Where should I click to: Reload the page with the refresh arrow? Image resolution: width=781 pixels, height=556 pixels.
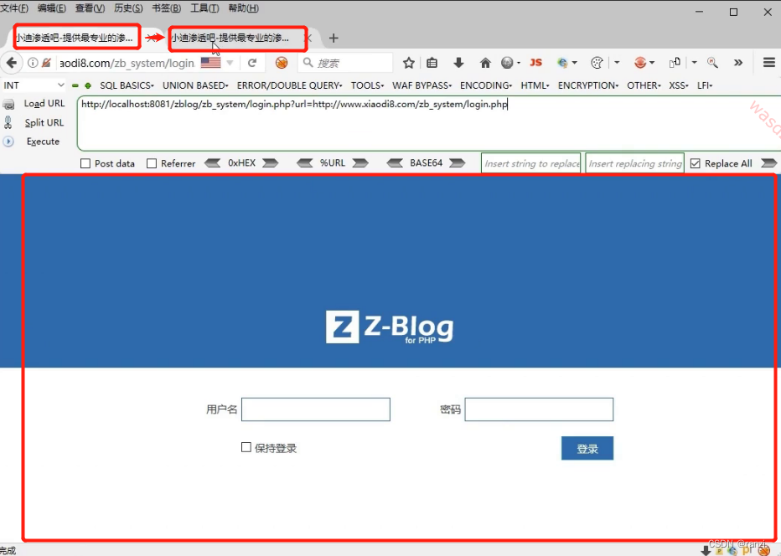252,63
